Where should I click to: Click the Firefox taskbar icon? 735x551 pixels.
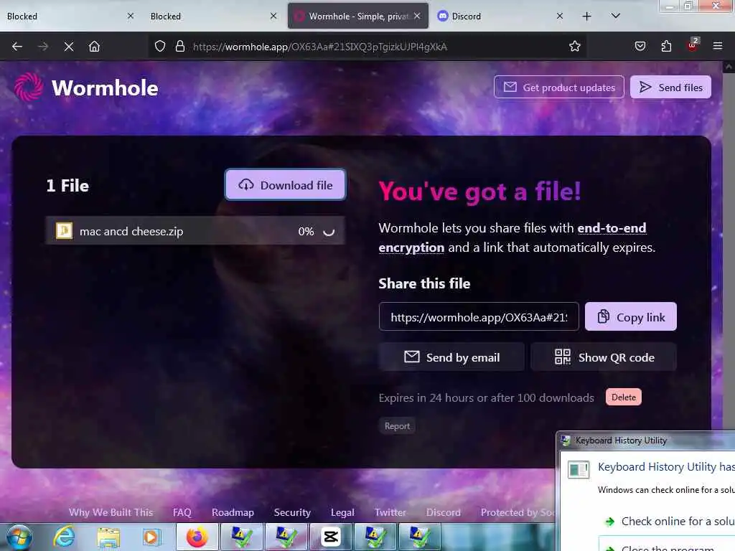[197, 537]
